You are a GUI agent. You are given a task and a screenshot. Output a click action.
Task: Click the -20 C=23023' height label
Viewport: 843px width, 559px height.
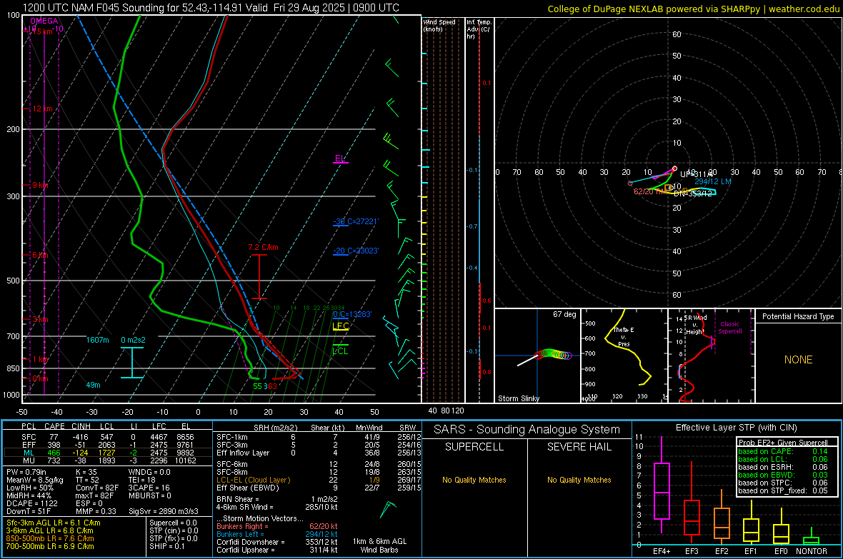point(356,251)
